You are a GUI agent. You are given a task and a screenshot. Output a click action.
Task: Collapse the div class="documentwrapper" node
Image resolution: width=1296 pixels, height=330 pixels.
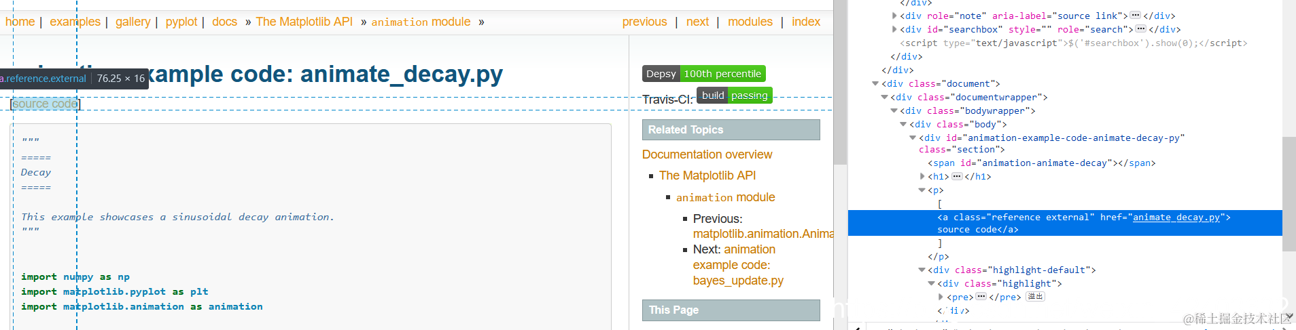pyautogui.click(x=885, y=97)
